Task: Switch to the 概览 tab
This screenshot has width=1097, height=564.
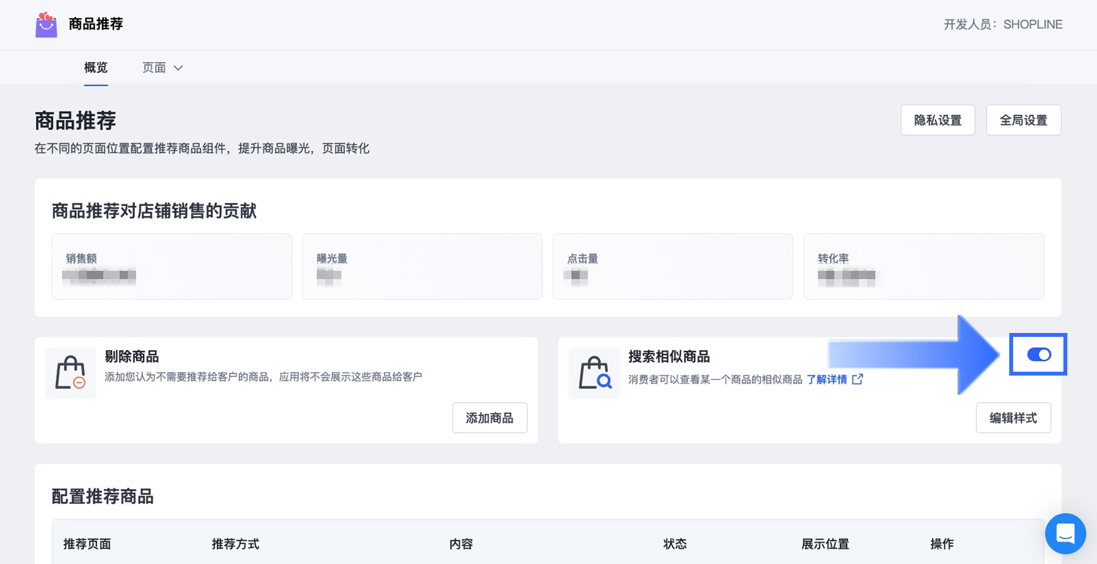Action: coord(96,68)
